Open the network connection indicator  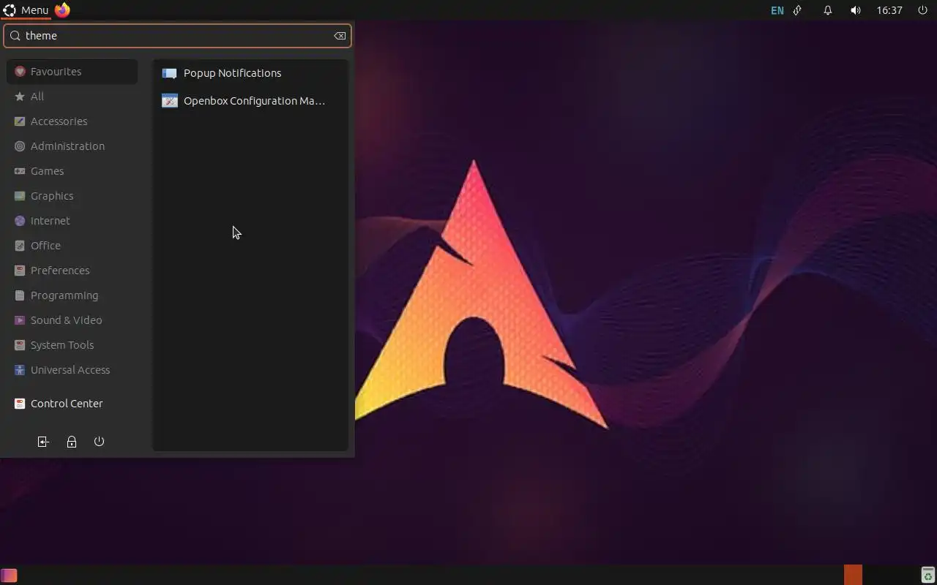pos(798,10)
